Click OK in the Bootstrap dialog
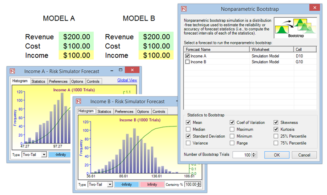Screen dimensions: 327x195 pyautogui.click(x=277, y=155)
